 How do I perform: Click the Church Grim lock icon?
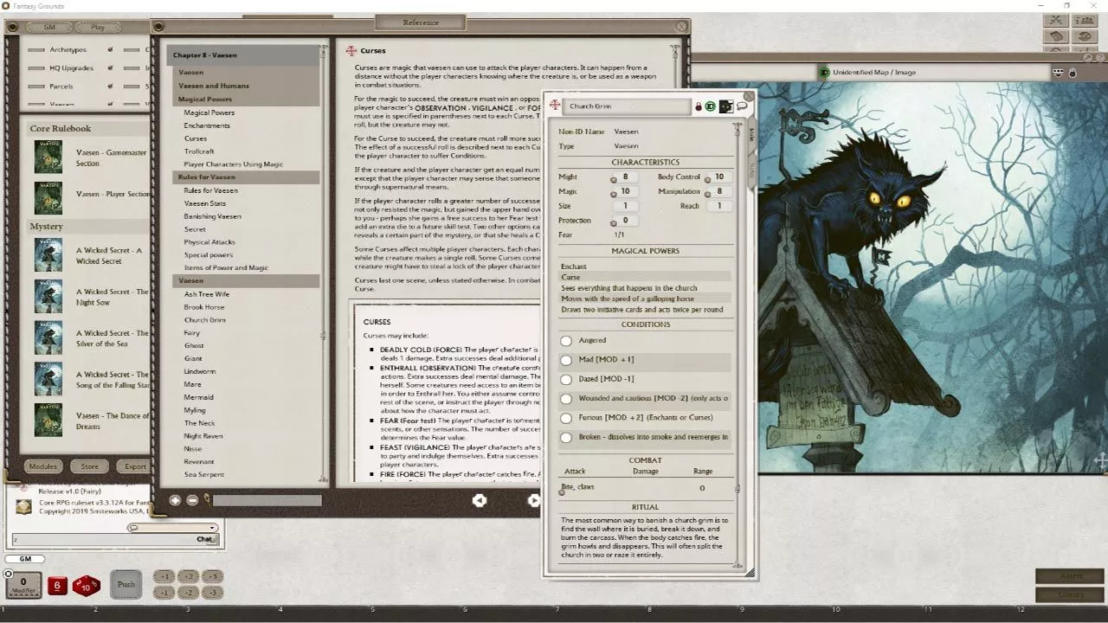point(699,106)
